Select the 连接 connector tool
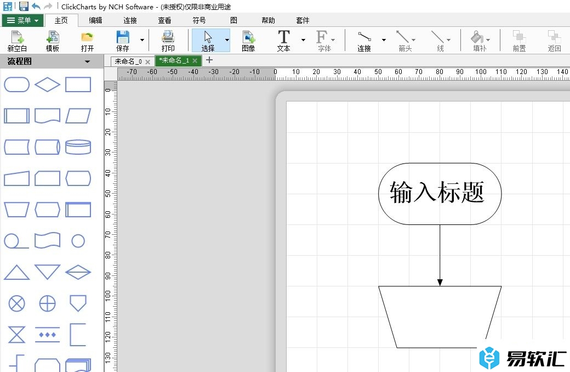 coord(364,41)
